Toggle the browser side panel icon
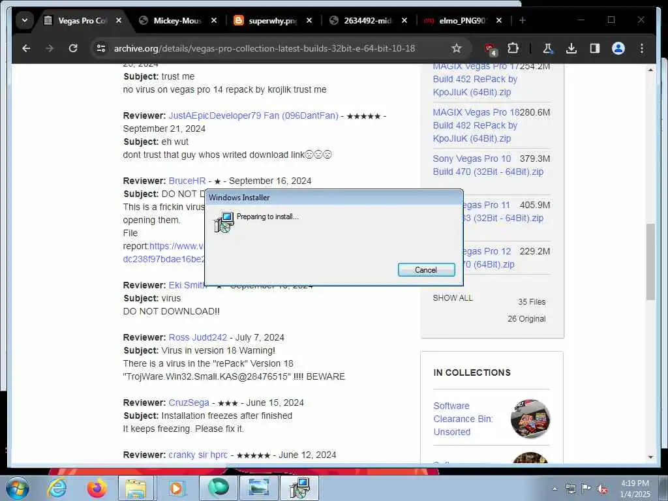The height and width of the screenshot is (501, 668). [x=595, y=48]
